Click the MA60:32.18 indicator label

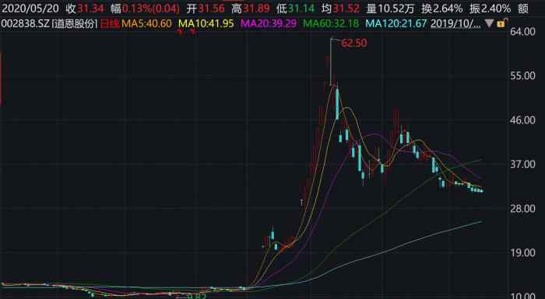point(331,24)
